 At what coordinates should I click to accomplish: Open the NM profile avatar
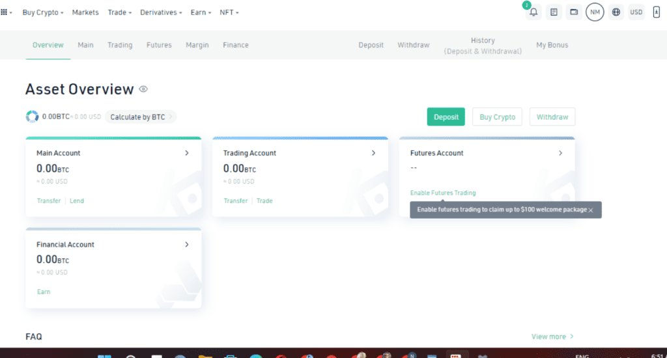pyautogui.click(x=595, y=12)
